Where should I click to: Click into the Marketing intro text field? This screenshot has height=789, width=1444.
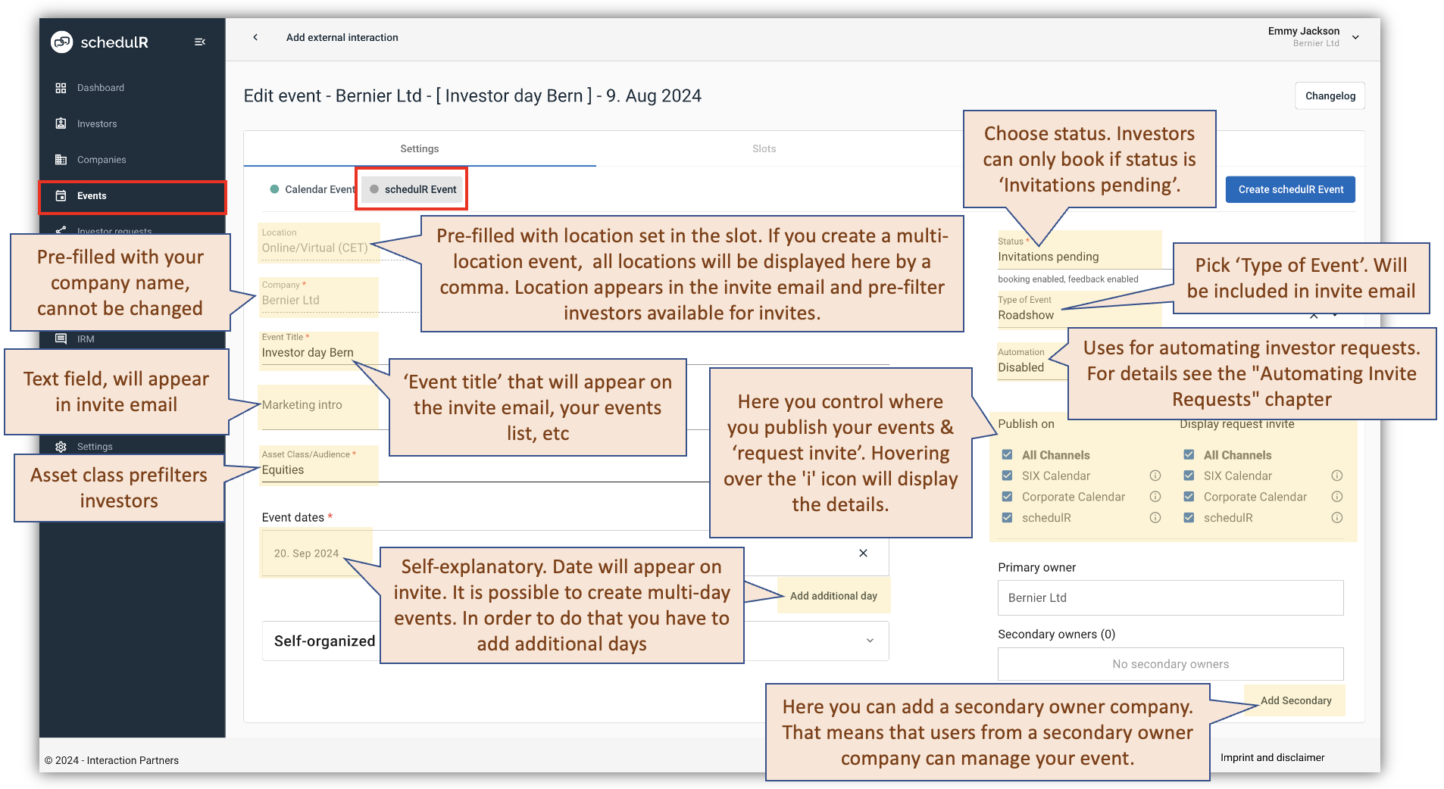[x=318, y=405]
